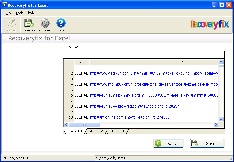Click the Recoveryfix logo
This screenshot has height=162, width=234.
[x=210, y=24]
